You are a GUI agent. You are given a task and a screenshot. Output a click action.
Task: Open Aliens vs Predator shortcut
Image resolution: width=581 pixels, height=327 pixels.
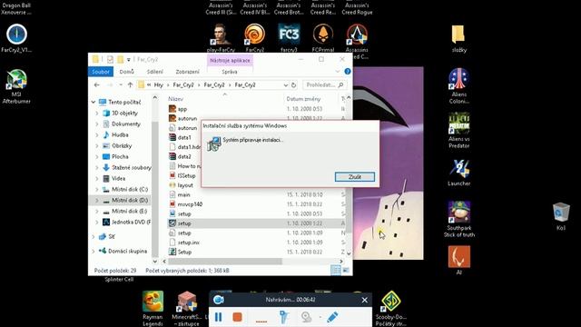458,131
